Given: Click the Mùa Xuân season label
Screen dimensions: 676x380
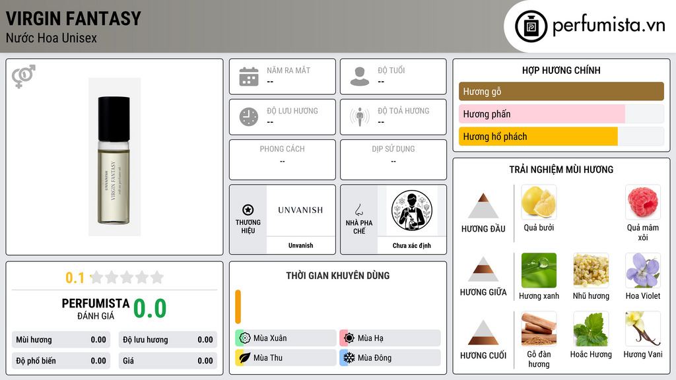Looking at the screenshot, I should [270, 338].
